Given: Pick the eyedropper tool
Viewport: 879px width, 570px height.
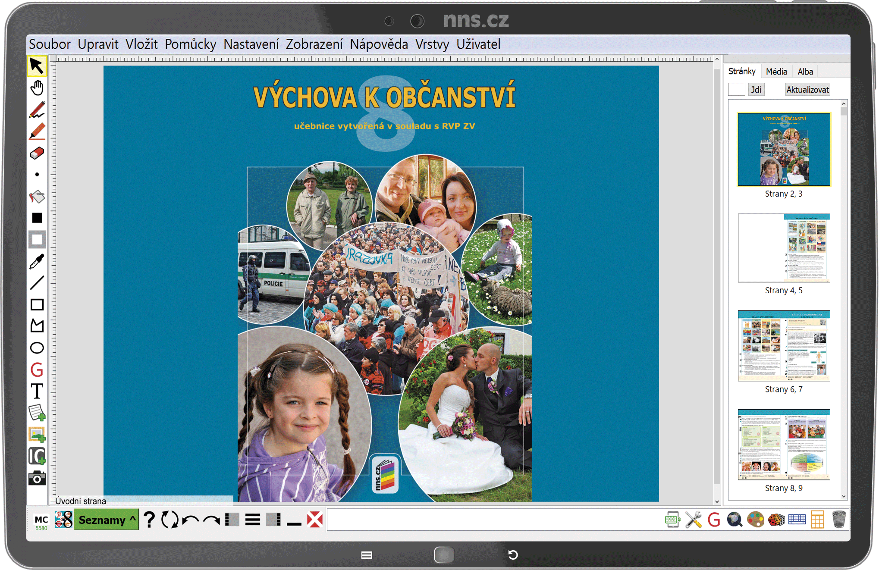Looking at the screenshot, I should point(37,261).
